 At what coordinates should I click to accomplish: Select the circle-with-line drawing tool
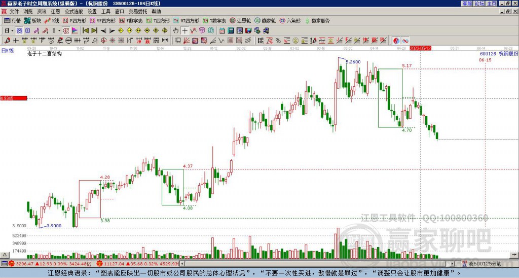click(68, 41)
